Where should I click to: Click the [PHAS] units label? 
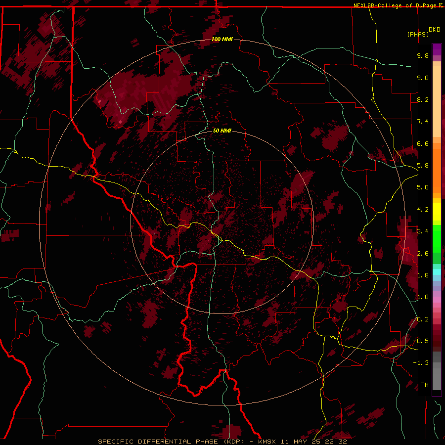point(418,34)
